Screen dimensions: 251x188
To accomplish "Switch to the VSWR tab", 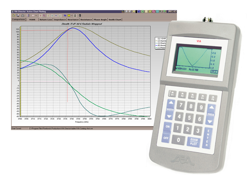I will click(x=32, y=20).
